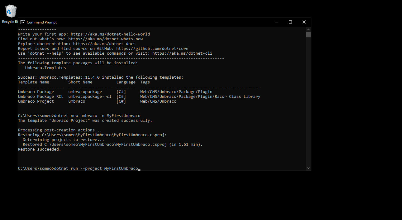Click 'Determining projects to restore...' line
This screenshot has width=402, height=220.
pos(63,140)
